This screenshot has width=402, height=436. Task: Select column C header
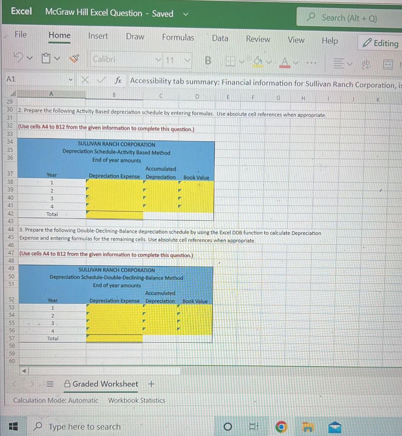tap(160, 96)
